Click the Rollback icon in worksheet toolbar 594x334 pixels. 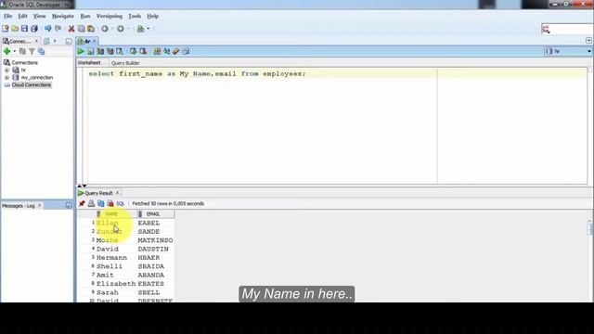click(143, 52)
